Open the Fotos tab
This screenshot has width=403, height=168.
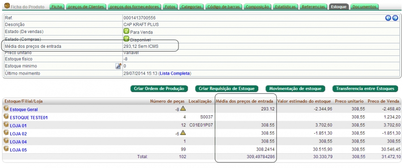[170, 7]
